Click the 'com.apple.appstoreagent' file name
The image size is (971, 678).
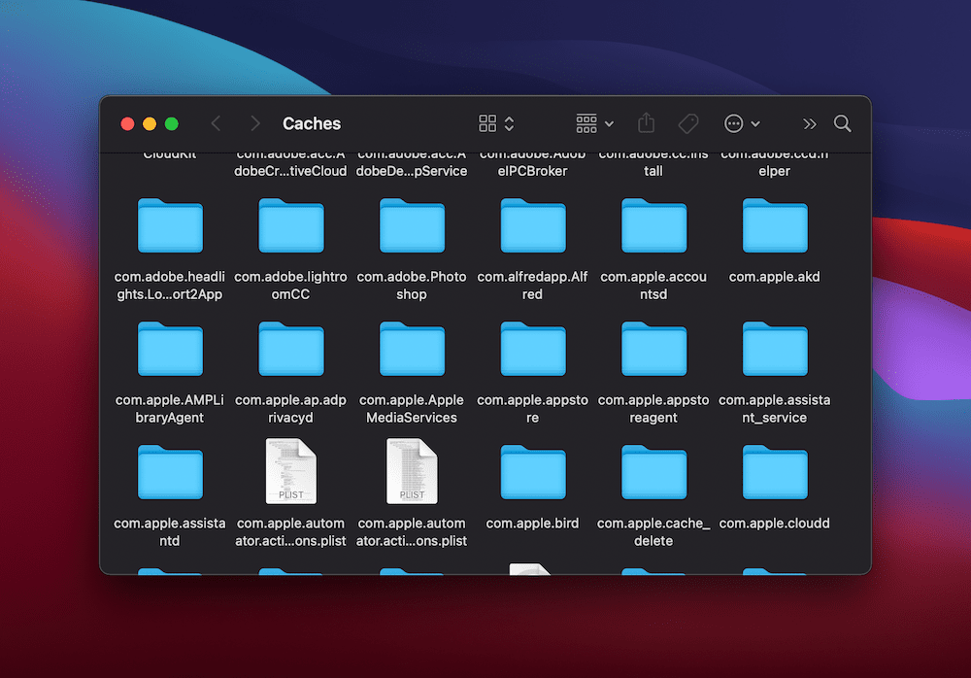tap(653, 409)
